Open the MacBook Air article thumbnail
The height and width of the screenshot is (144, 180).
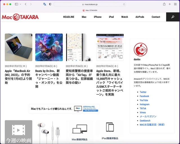pyautogui.click(x=19, y=47)
